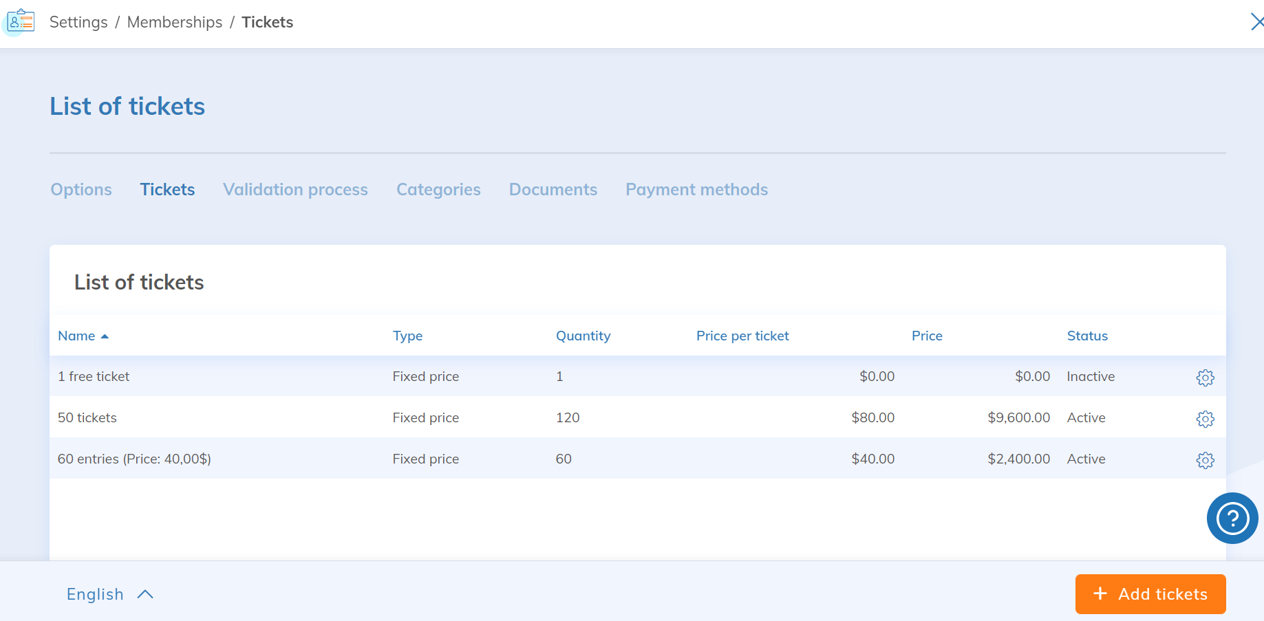The image size is (1264, 621).
Task: Navigate to Settings in breadcrumb
Action: click(78, 22)
